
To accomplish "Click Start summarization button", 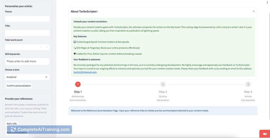I will (x=17, y=132).
